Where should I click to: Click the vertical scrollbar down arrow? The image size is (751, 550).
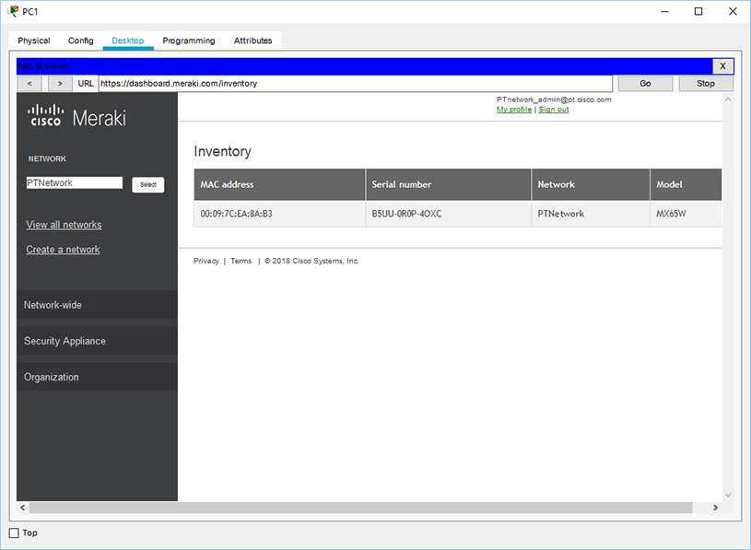728,496
